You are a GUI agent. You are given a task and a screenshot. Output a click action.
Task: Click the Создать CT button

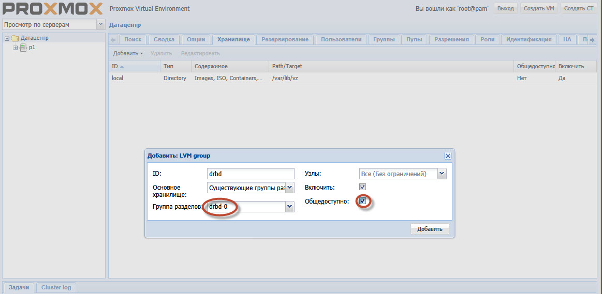580,8
